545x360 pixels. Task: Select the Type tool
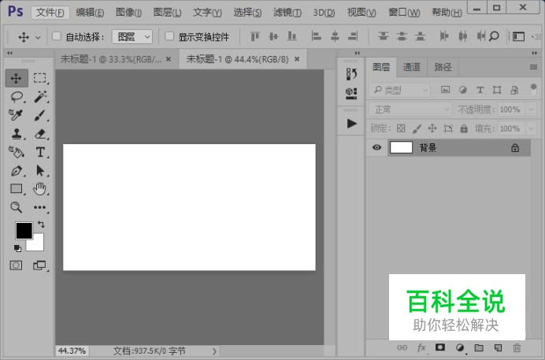tap(40, 152)
